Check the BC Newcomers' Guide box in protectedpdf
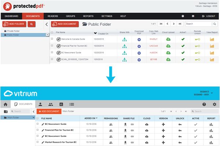 click(x=52, y=52)
